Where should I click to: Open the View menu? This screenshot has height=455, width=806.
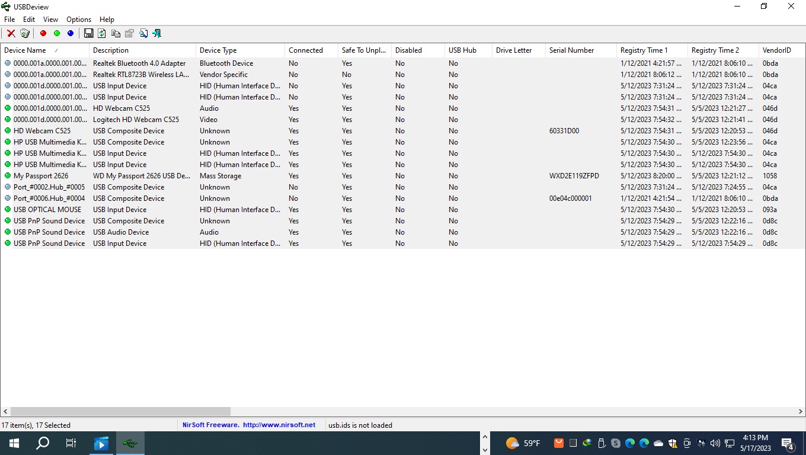(50, 20)
